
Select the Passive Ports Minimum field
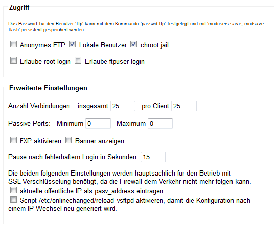(98, 123)
